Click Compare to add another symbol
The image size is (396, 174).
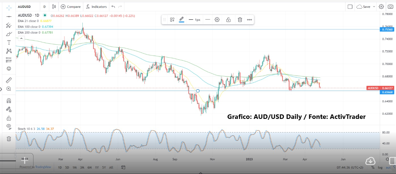(x=71, y=6)
